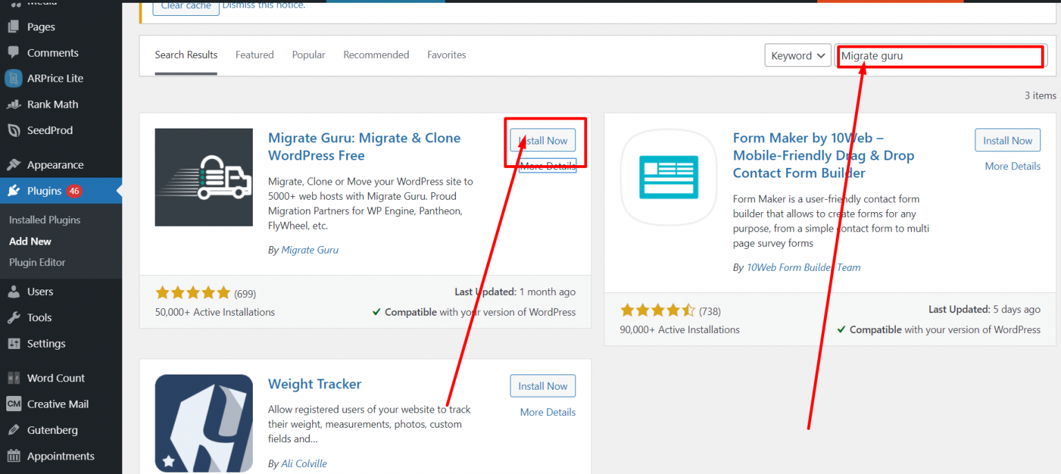Open the Appointments section
This screenshot has height=474, width=1061.
(x=59, y=455)
